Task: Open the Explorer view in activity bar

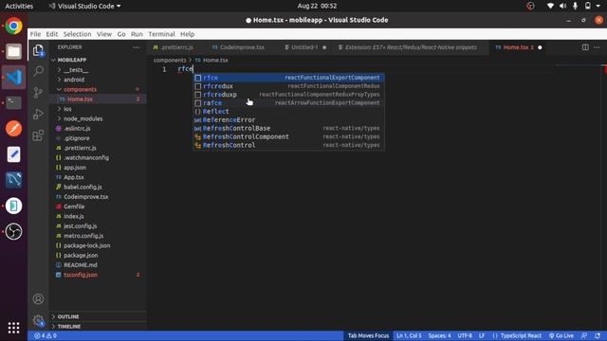Action: pos(38,50)
